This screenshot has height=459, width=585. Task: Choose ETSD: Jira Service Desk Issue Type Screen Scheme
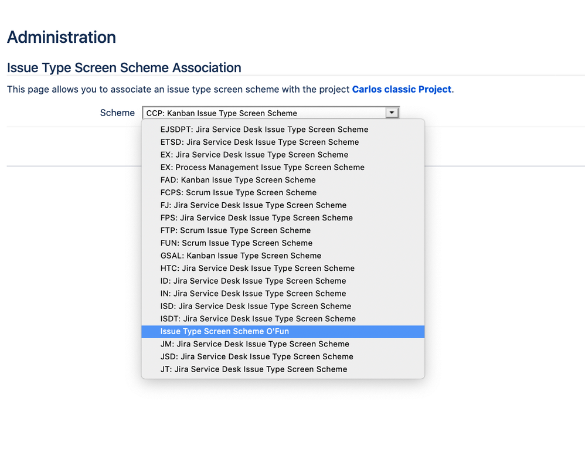(283, 142)
